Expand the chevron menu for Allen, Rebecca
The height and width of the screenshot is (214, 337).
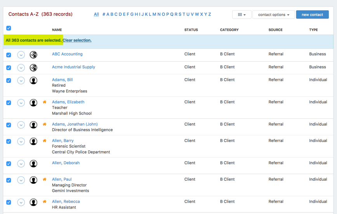click(21, 202)
